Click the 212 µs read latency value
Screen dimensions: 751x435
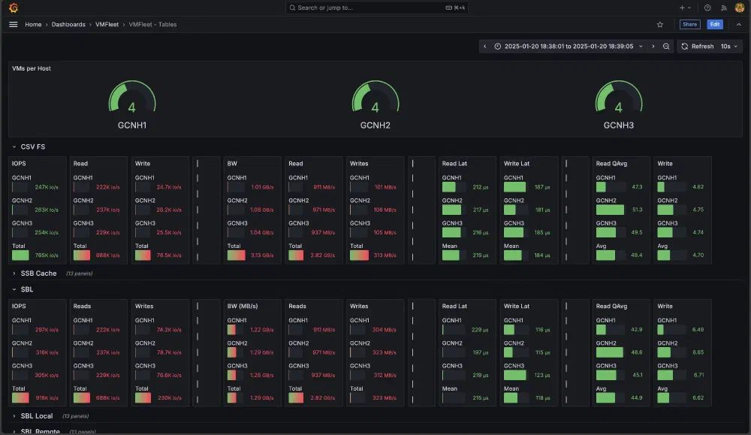[x=481, y=187]
